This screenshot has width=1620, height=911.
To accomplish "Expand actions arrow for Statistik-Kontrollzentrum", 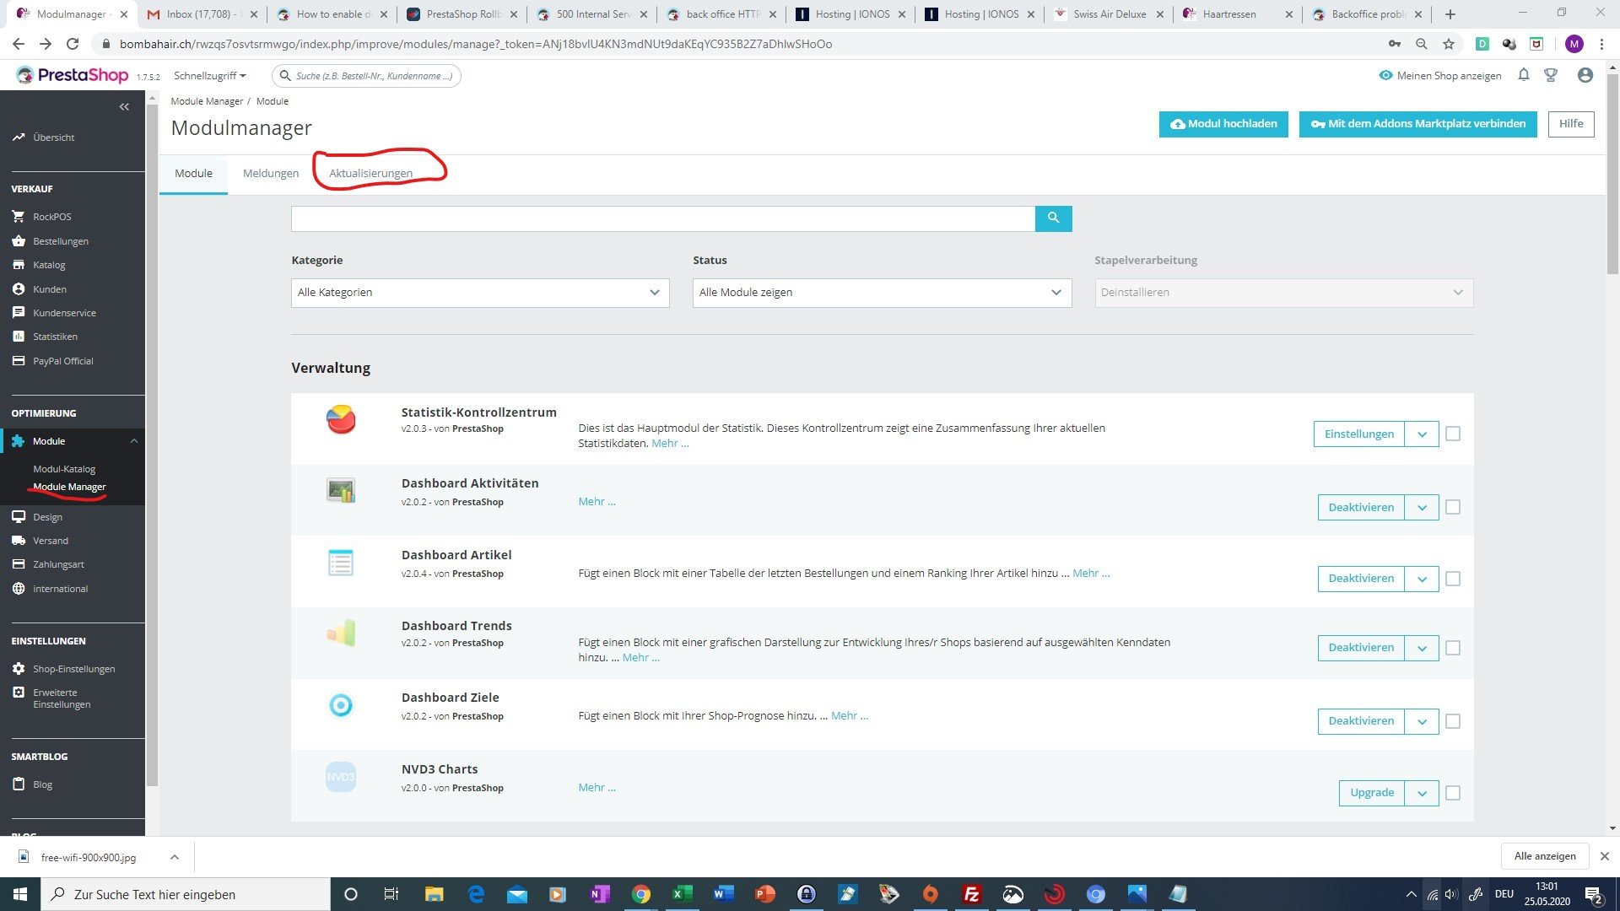I will pyautogui.click(x=1422, y=434).
